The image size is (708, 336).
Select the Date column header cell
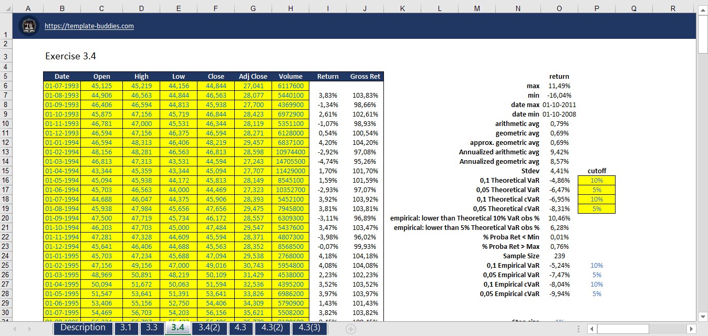tap(62, 76)
